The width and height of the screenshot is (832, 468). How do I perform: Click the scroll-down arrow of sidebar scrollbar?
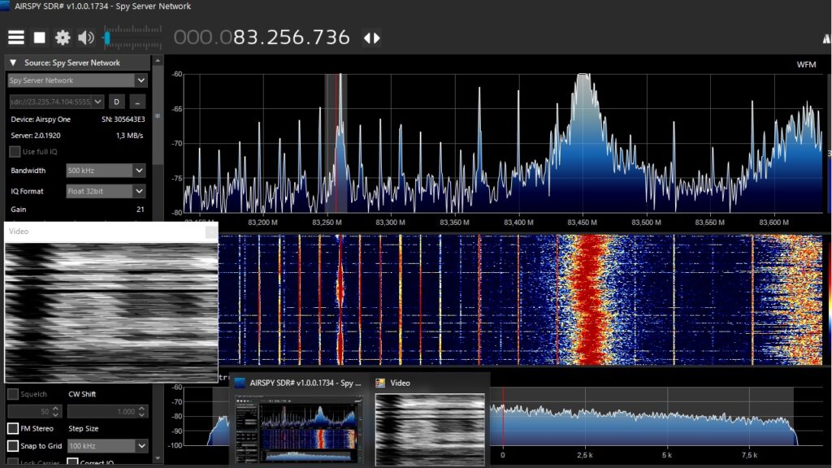(x=158, y=458)
